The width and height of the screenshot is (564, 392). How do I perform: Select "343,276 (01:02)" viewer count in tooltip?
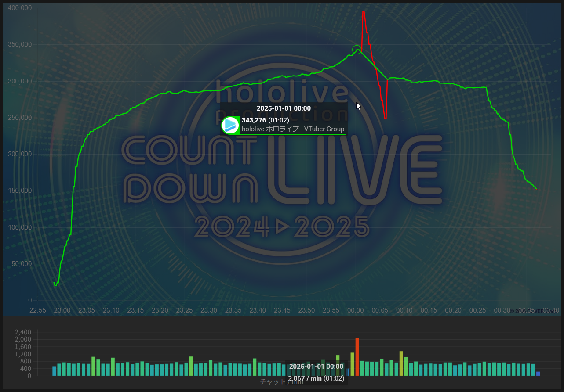265,120
